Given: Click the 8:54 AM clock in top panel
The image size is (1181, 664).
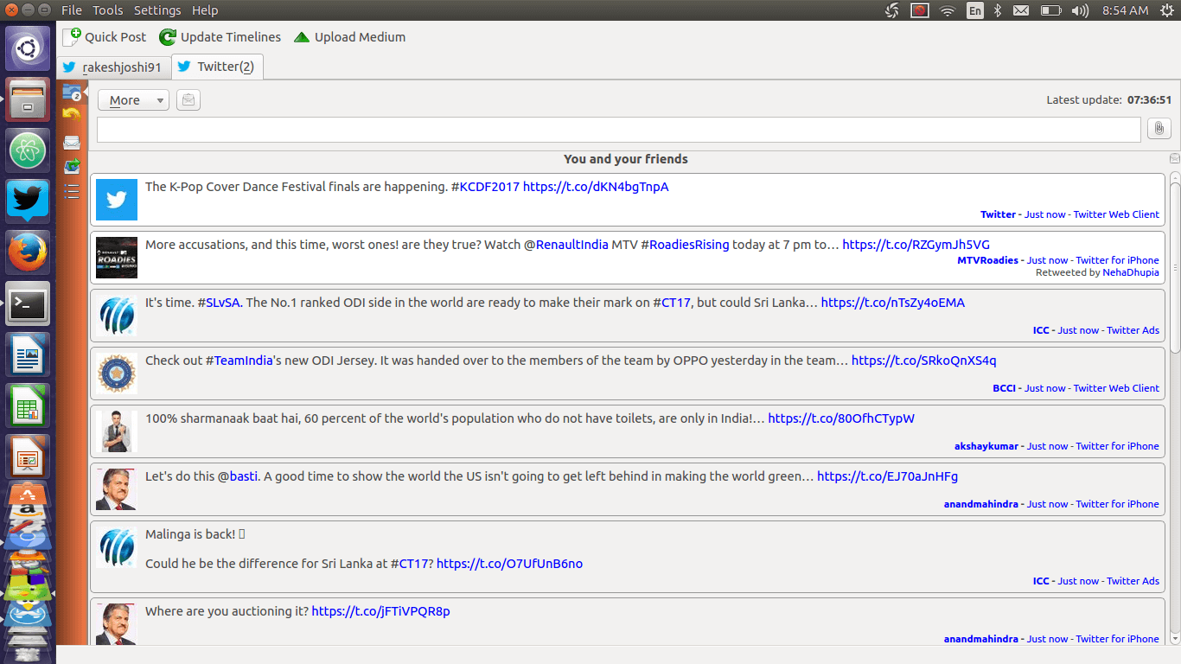Looking at the screenshot, I should tap(1126, 10).
